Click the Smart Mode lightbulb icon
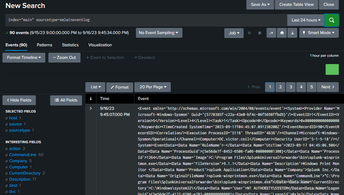 (304, 33)
